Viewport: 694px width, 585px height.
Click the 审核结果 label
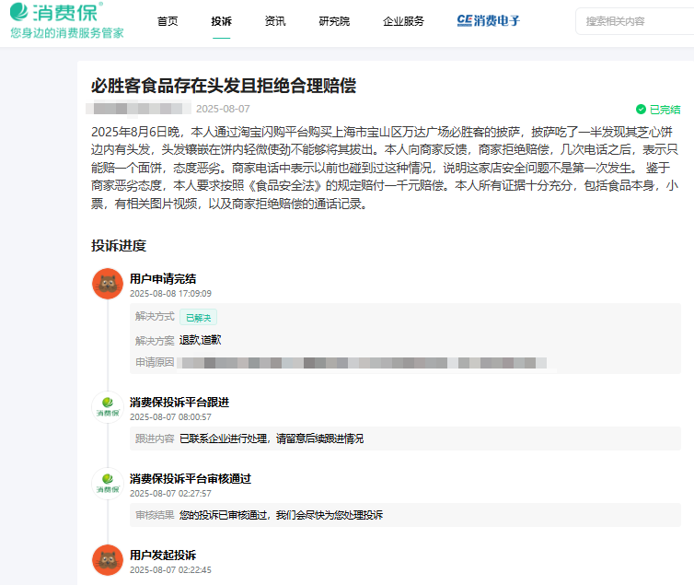point(155,515)
